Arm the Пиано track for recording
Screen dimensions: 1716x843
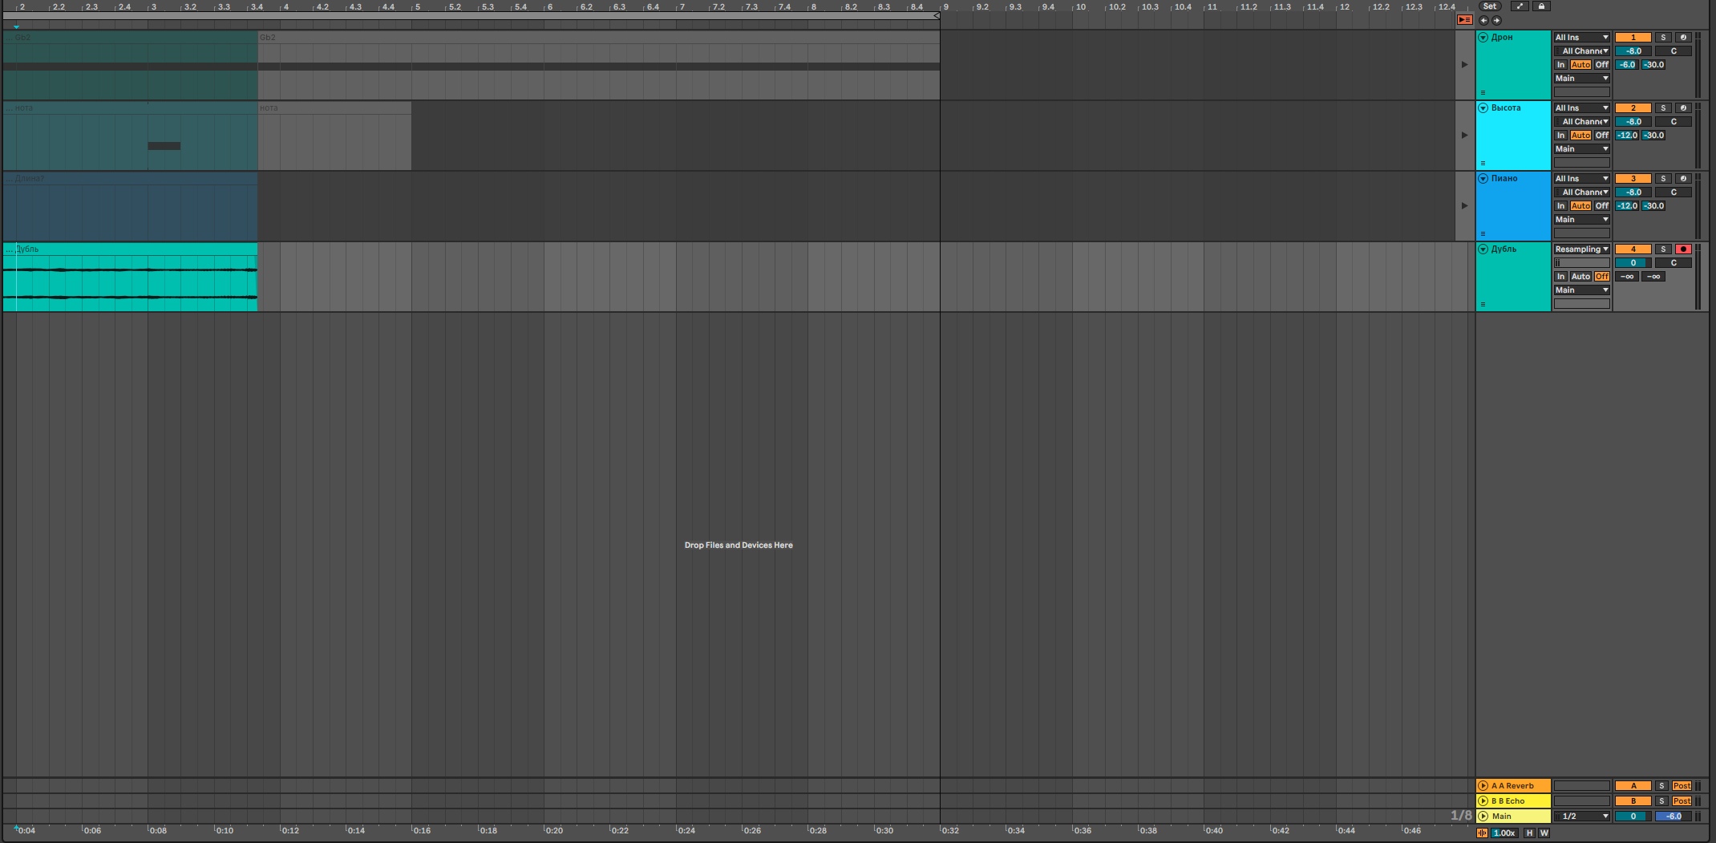1683,179
